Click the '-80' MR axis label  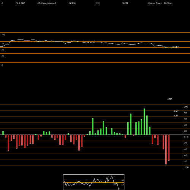click(x=185, y=161)
